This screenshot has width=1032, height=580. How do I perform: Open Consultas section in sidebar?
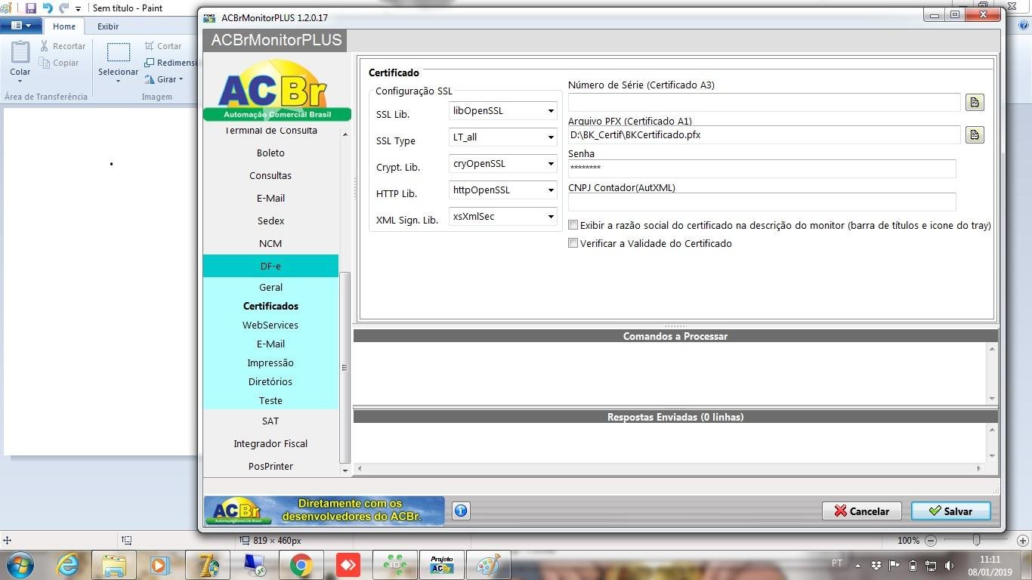(x=270, y=175)
